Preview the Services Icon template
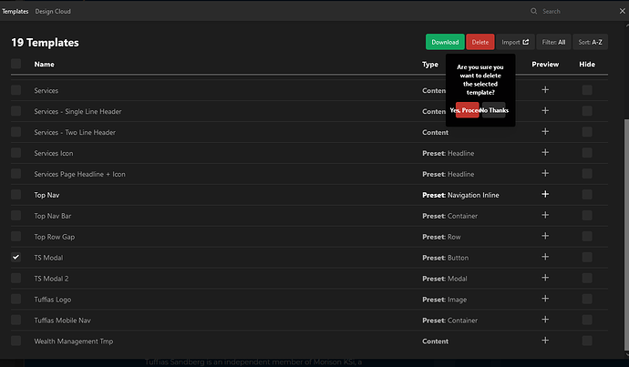The height and width of the screenshot is (367, 629). pos(545,152)
